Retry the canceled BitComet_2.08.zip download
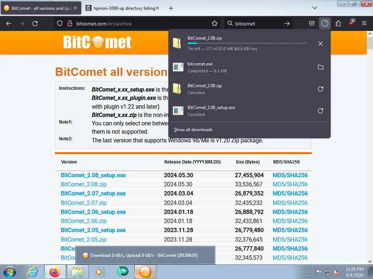This screenshot has height=279, width=373. (321, 89)
